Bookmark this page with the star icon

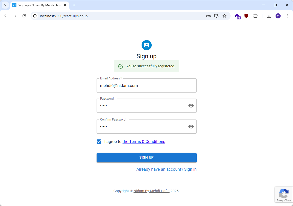click(224, 16)
